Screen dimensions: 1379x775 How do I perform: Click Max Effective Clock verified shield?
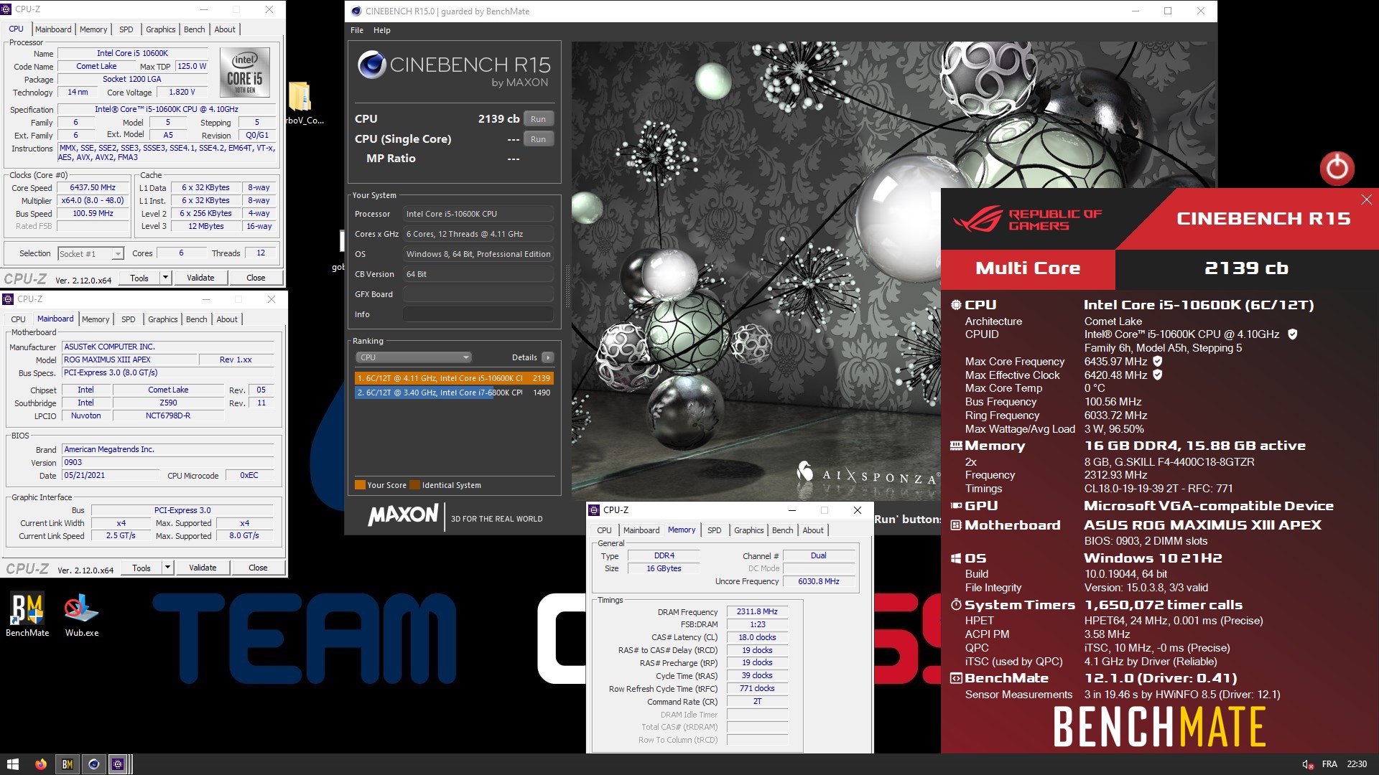coord(1157,375)
